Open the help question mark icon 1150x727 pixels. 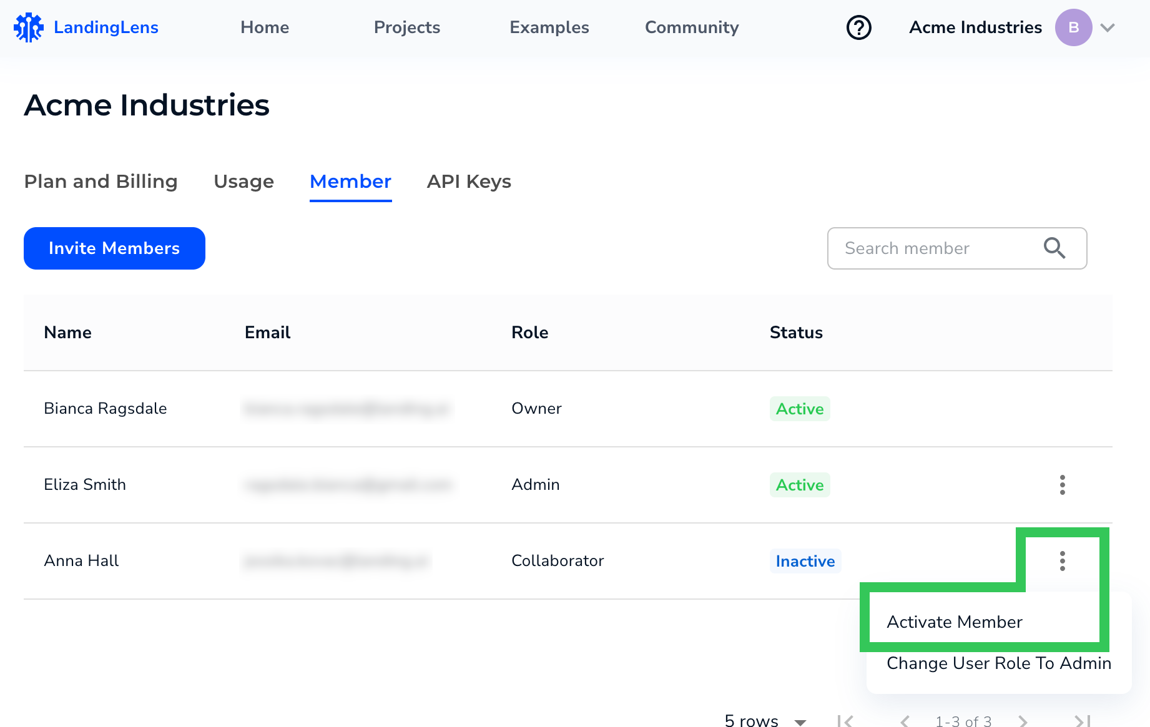coord(858,27)
